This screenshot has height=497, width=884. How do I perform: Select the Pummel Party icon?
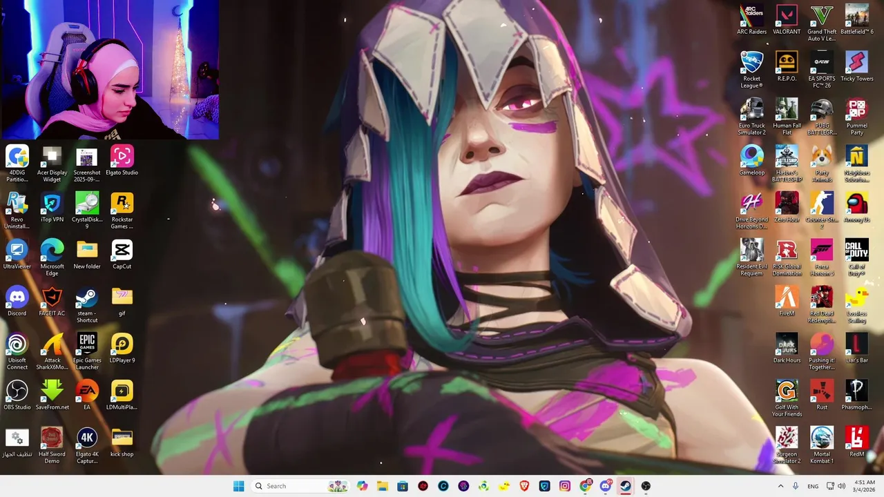[x=857, y=117]
